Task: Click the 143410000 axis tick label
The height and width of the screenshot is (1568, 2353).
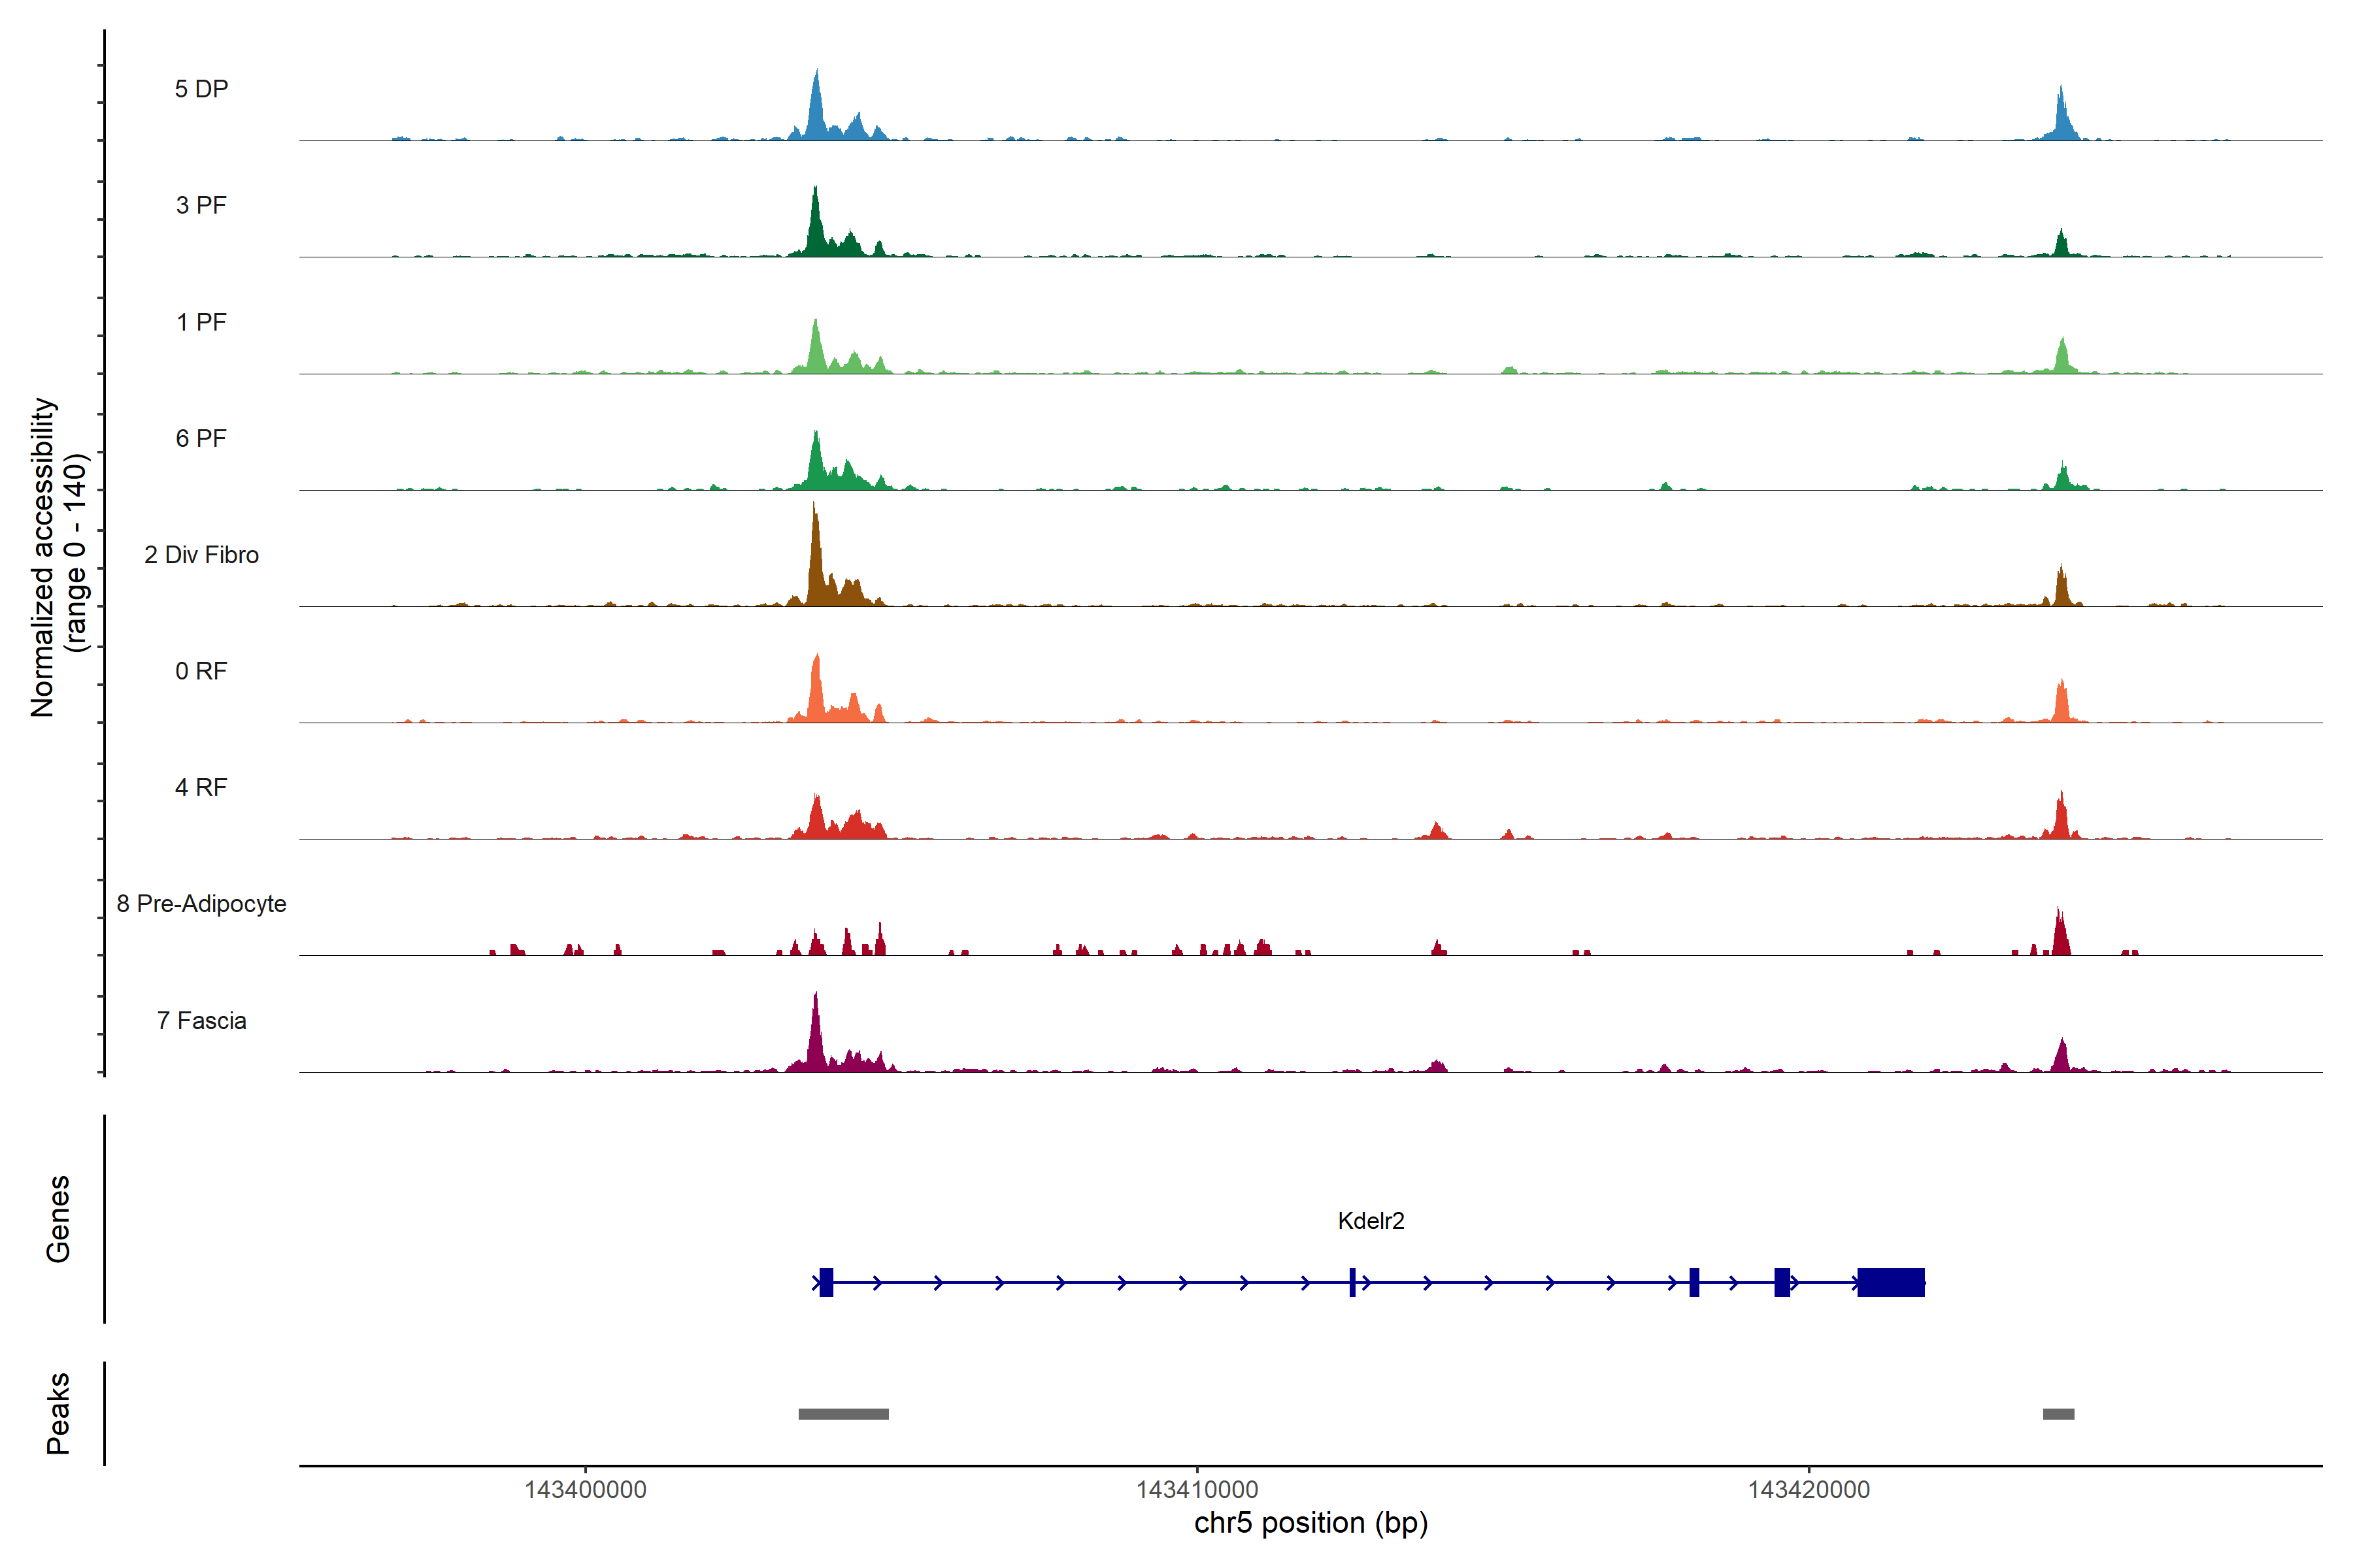Action: 1197,1490
